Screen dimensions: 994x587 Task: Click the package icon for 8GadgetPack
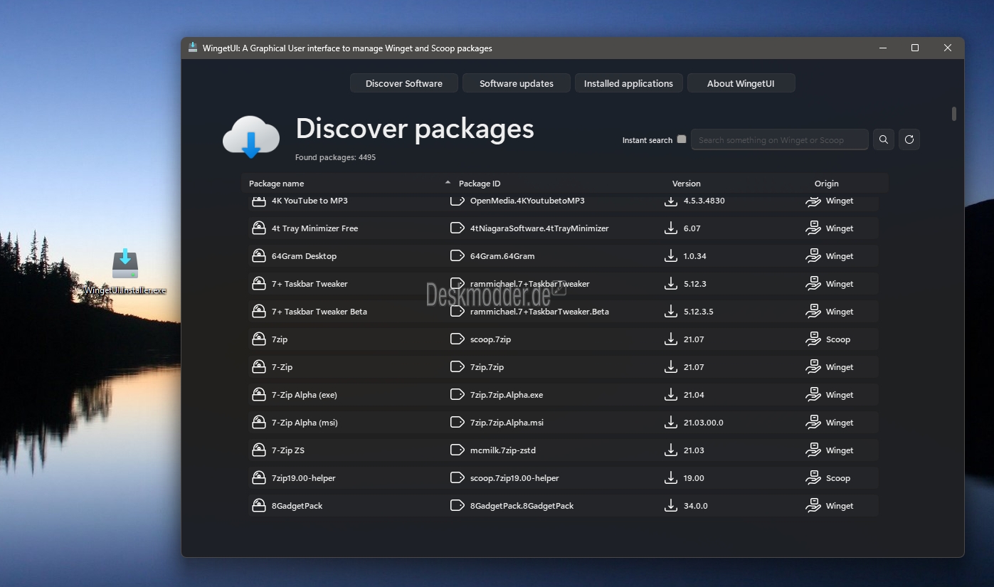pyautogui.click(x=259, y=505)
